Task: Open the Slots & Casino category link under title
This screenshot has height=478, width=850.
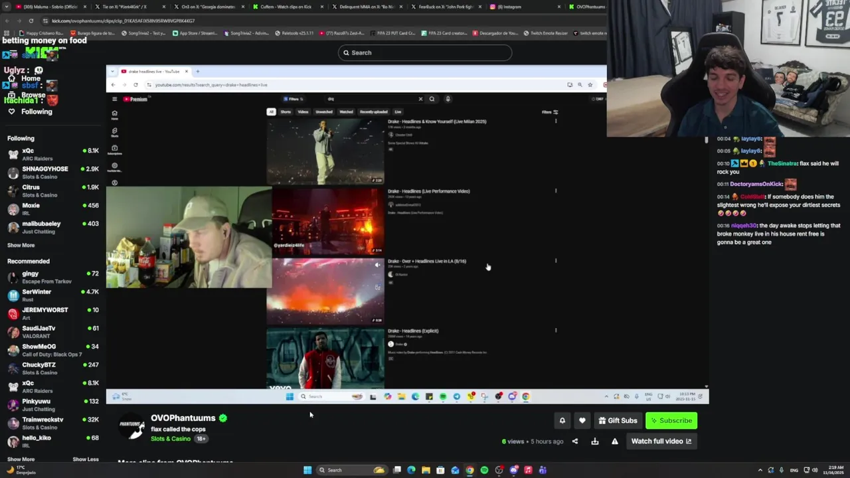Action: click(x=171, y=438)
